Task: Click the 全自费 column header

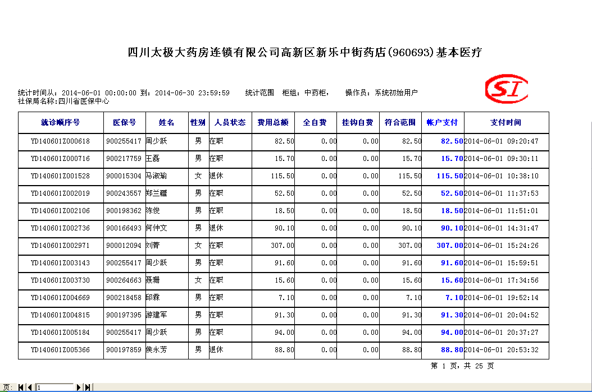Action: [315, 122]
